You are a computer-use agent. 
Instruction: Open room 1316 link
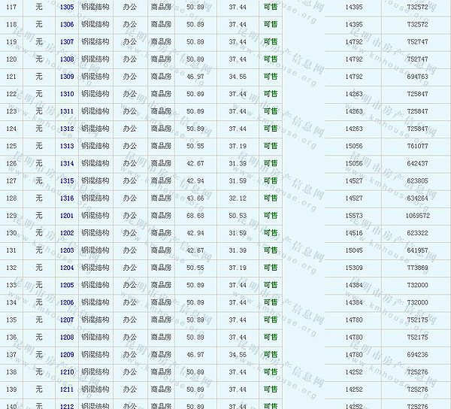tap(67, 198)
